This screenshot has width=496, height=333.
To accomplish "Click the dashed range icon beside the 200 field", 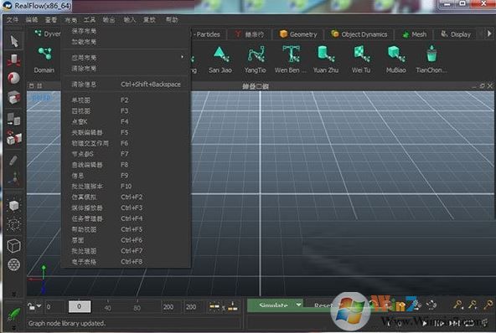I will (x=214, y=306).
